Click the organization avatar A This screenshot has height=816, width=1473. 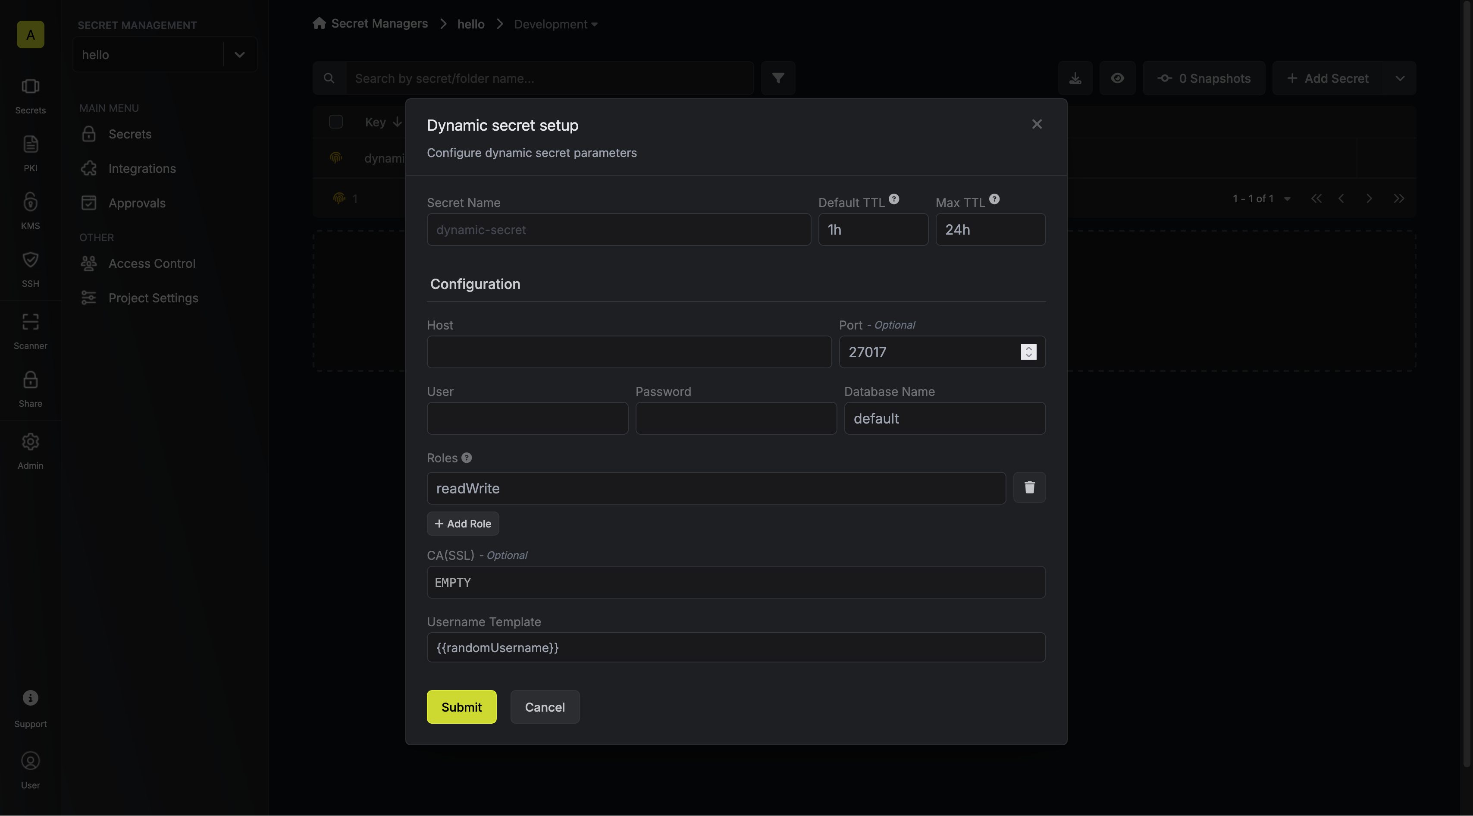pyautogui.click(x=30, y=35)
